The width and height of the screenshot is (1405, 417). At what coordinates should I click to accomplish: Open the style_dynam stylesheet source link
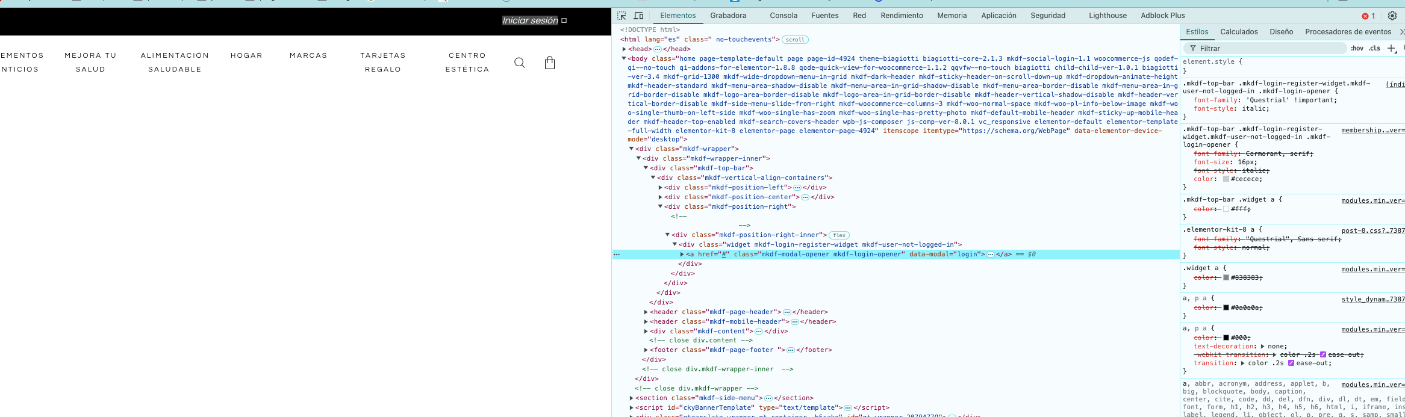(1373, 299)
